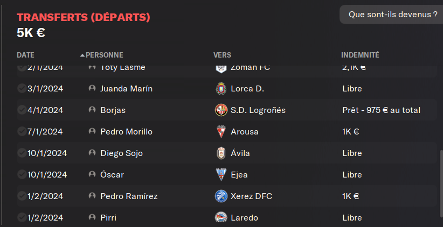Tick the checkmark for the Diego Sojo row

22,153
